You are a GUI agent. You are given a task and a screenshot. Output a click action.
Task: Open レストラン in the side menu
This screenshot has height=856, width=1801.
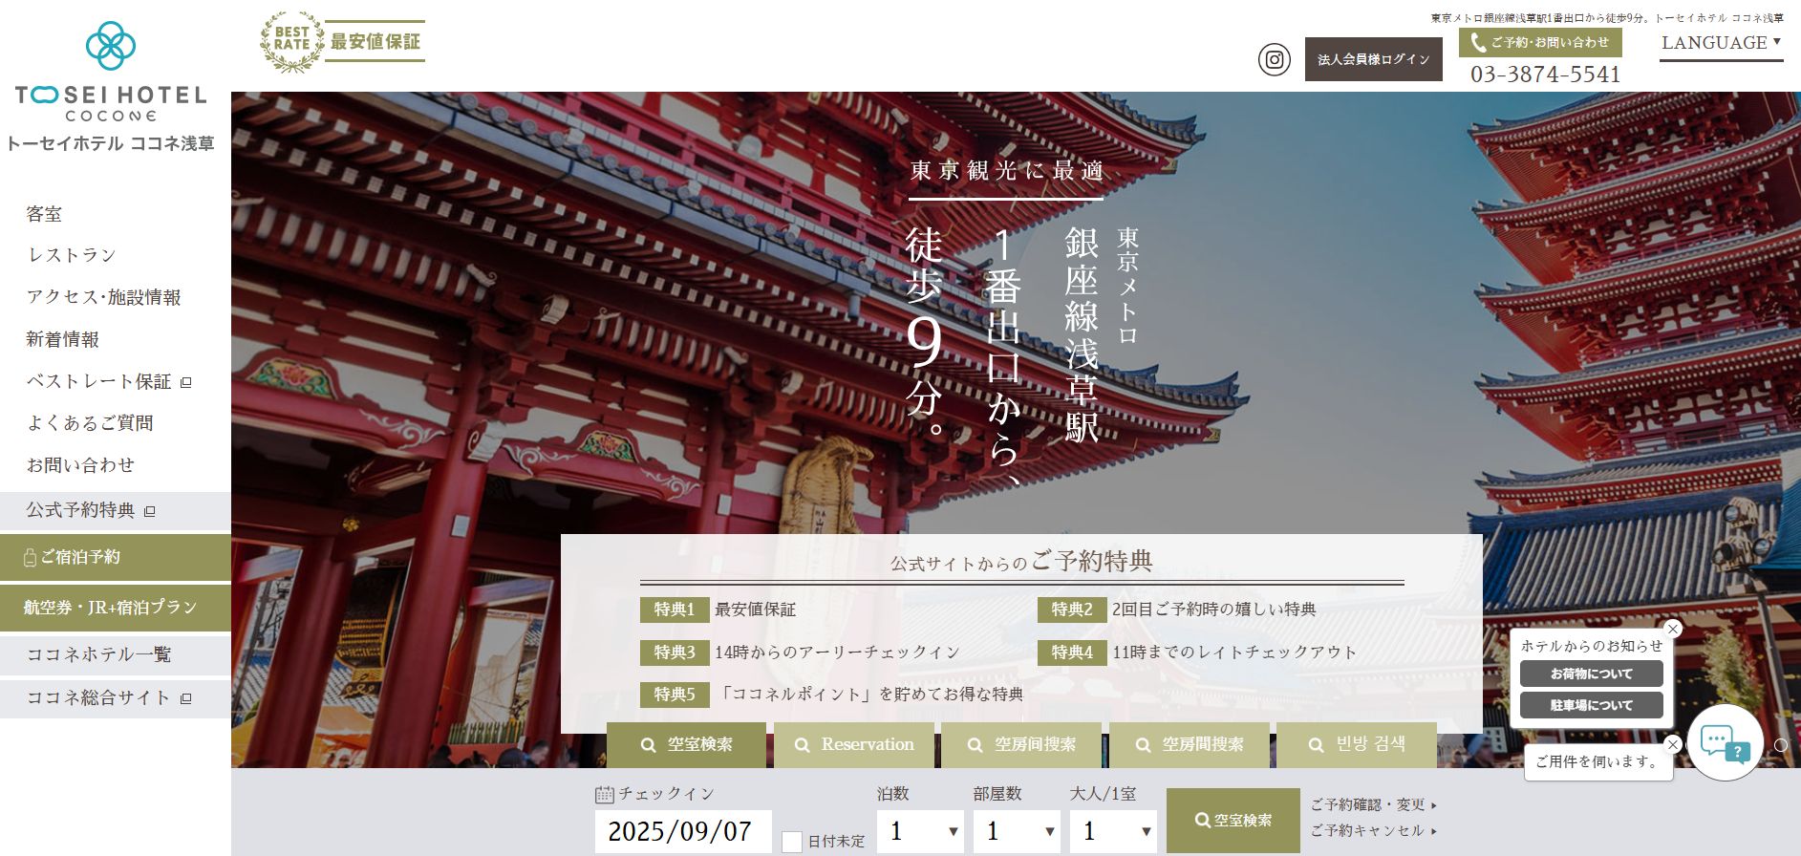(72, 255)
